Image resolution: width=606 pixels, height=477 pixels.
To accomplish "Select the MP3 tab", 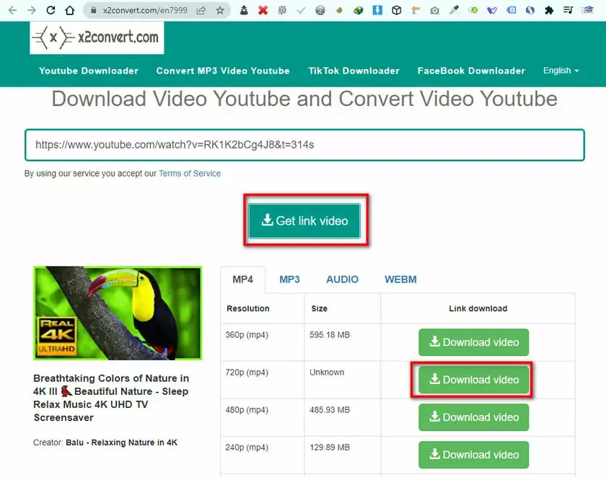I will [x=289, y=279].
